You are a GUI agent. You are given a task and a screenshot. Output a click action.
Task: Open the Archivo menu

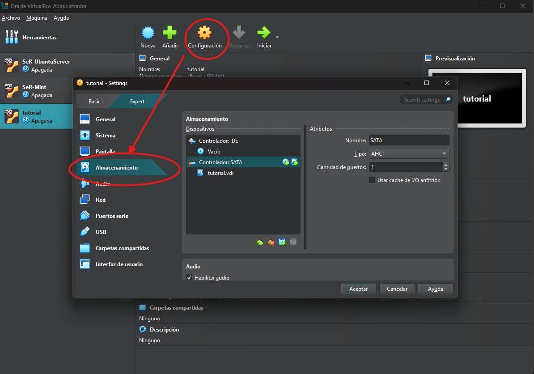click(x=11, y=18)
